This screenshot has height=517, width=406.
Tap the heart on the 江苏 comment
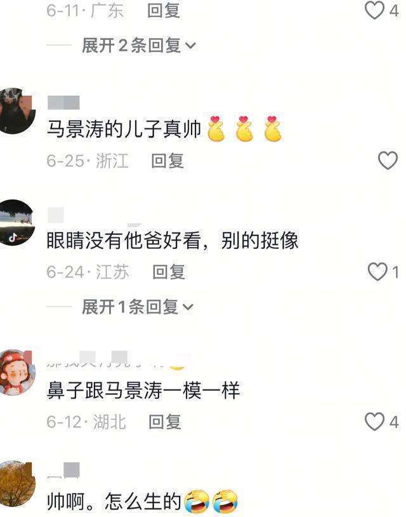tap(377, 272)
